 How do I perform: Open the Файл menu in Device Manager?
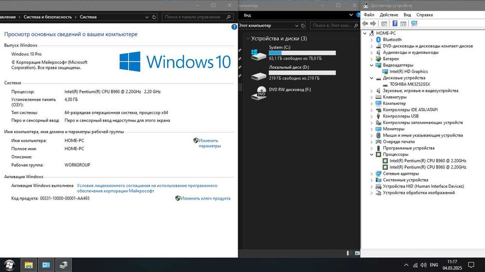pos(369,15)
